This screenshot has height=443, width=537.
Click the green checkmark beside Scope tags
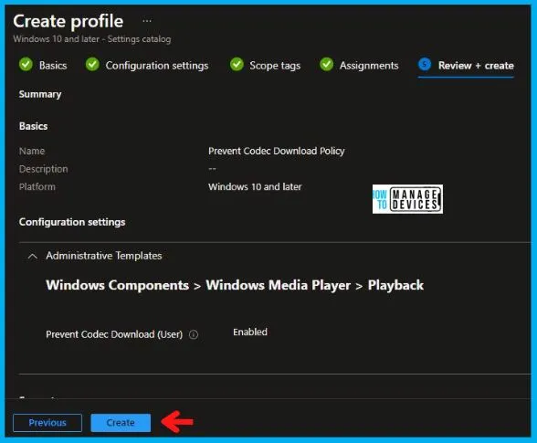pyautogui.click(x=237, y=65)
